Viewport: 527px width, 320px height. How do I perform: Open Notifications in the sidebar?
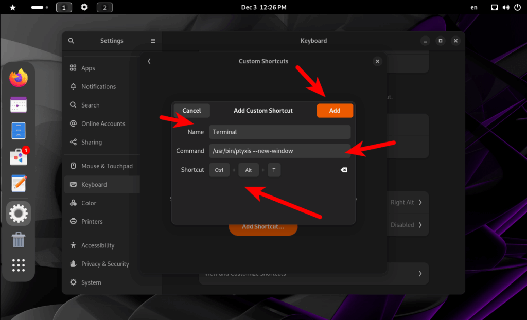(102, 87)
